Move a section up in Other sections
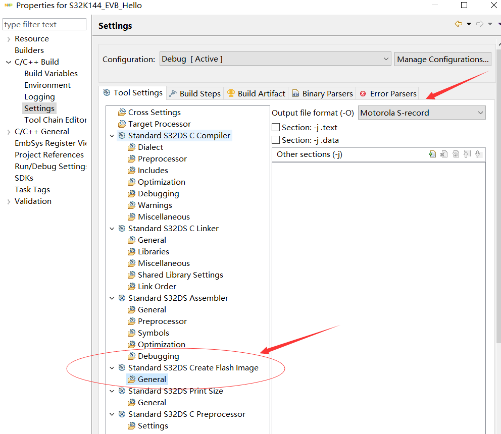 467,154
